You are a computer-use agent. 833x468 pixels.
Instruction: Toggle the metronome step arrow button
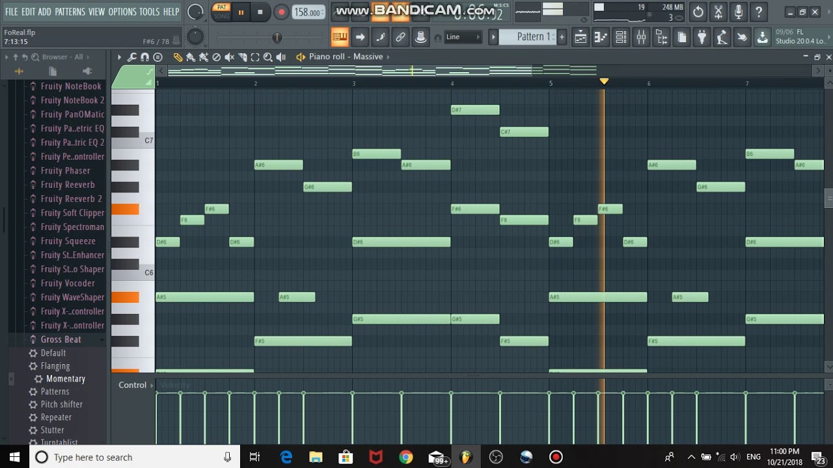point(360,37)
